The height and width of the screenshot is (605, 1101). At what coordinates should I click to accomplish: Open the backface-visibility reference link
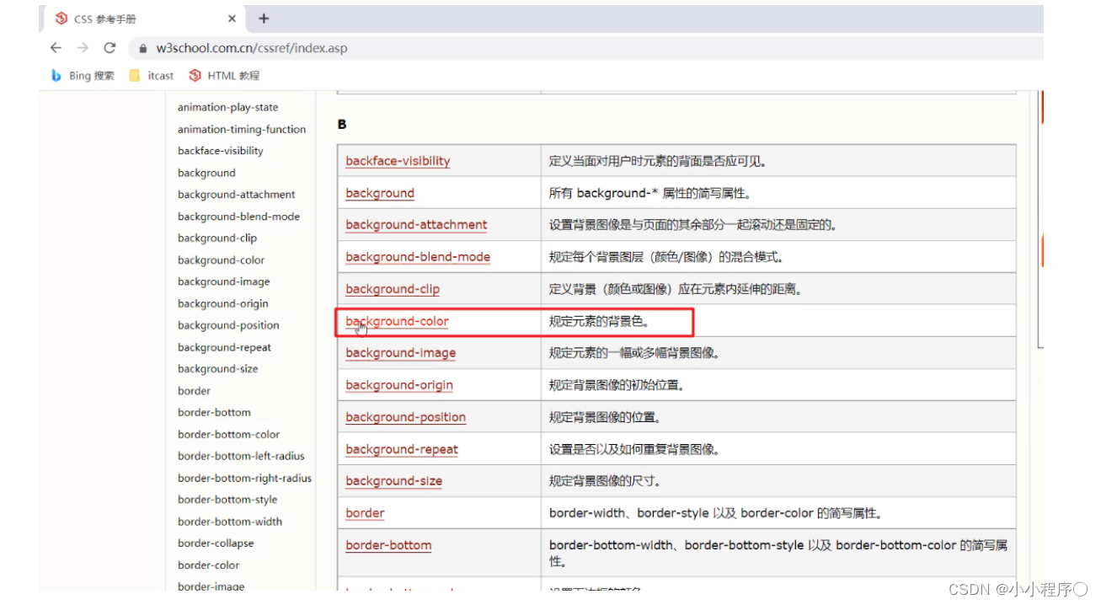pyautogui.click(x=397, y=161)
